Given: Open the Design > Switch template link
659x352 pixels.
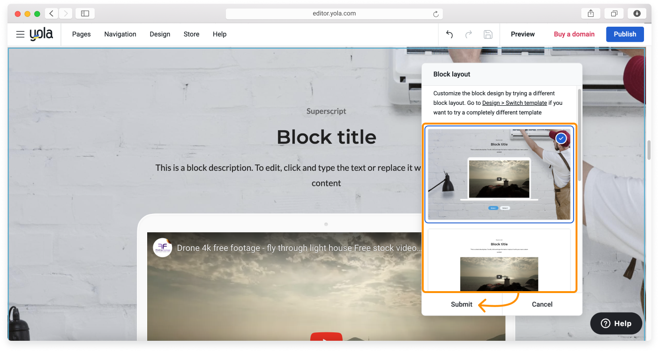Looking at the screenshot, I should tap(515, 103).
